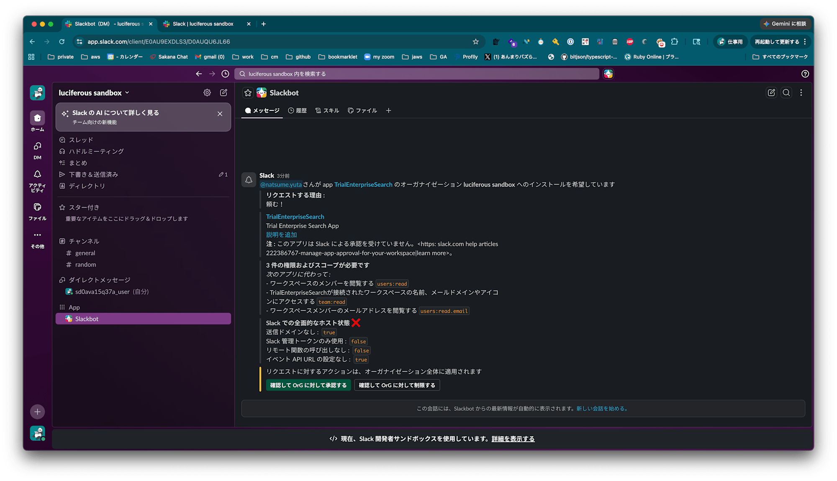Click the Adblock Plus extension icon
The width and height of the screenshot is (837, 481).
point(629,41)
